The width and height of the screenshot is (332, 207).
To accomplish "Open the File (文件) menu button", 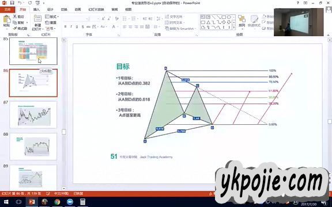I will click(7, 10).
